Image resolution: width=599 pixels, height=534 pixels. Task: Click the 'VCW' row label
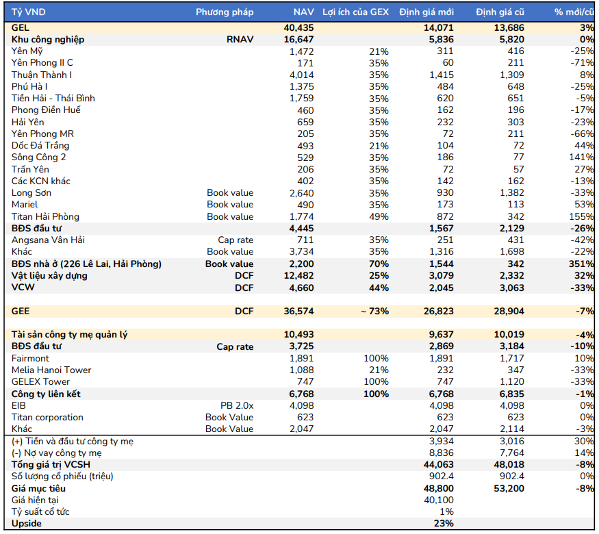tap(23, 288)
